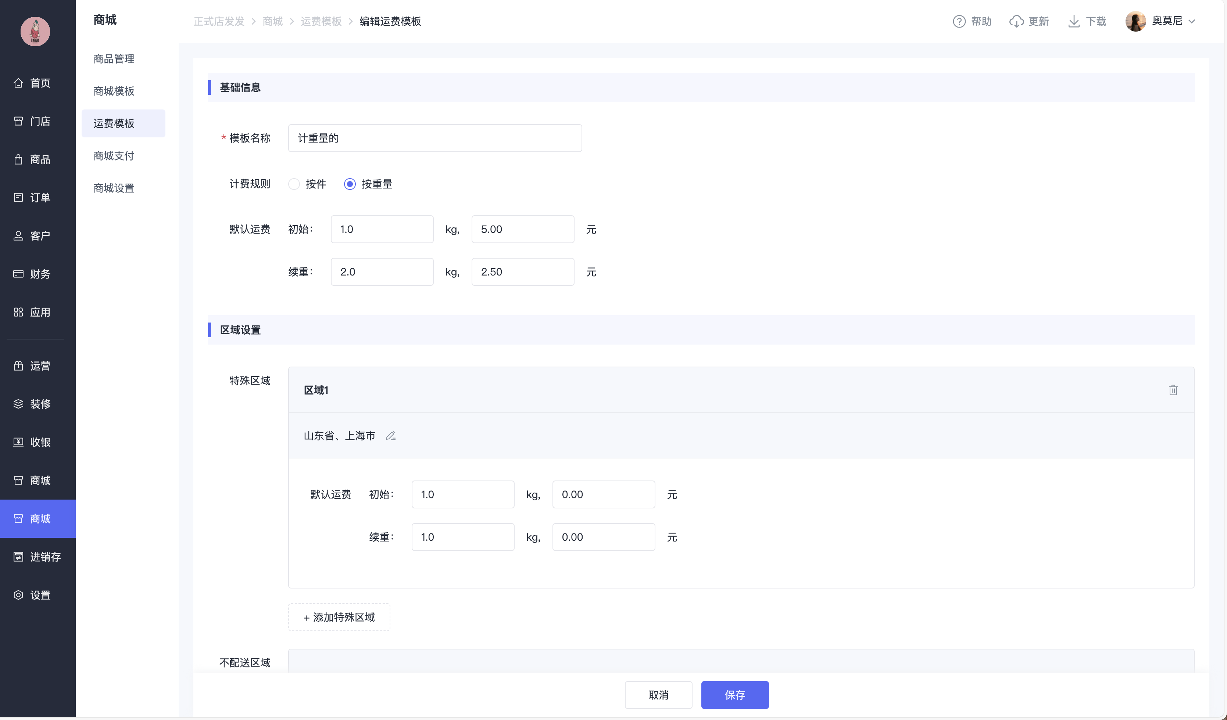
Task: Open 运费模板 submenu item
Action: pos(123,123)
